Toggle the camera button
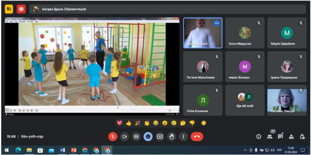311x155 pixels. pyautogui.click(x=124, y=137)
